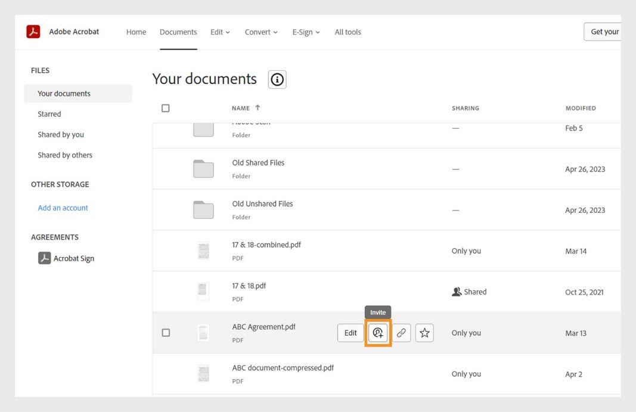The height and width of the screenshot is (412, 636).
Task: Click the Edit button for ABC Agreement.pdf
Action: [x=350, y=333]
